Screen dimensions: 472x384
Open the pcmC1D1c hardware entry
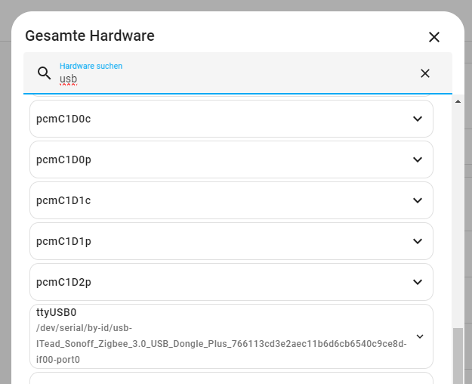pyautogui.click(x=231, y=200)
